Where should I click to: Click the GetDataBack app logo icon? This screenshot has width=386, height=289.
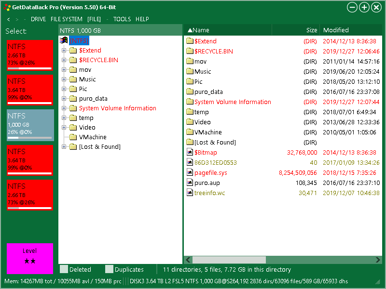tap(7, 7)
